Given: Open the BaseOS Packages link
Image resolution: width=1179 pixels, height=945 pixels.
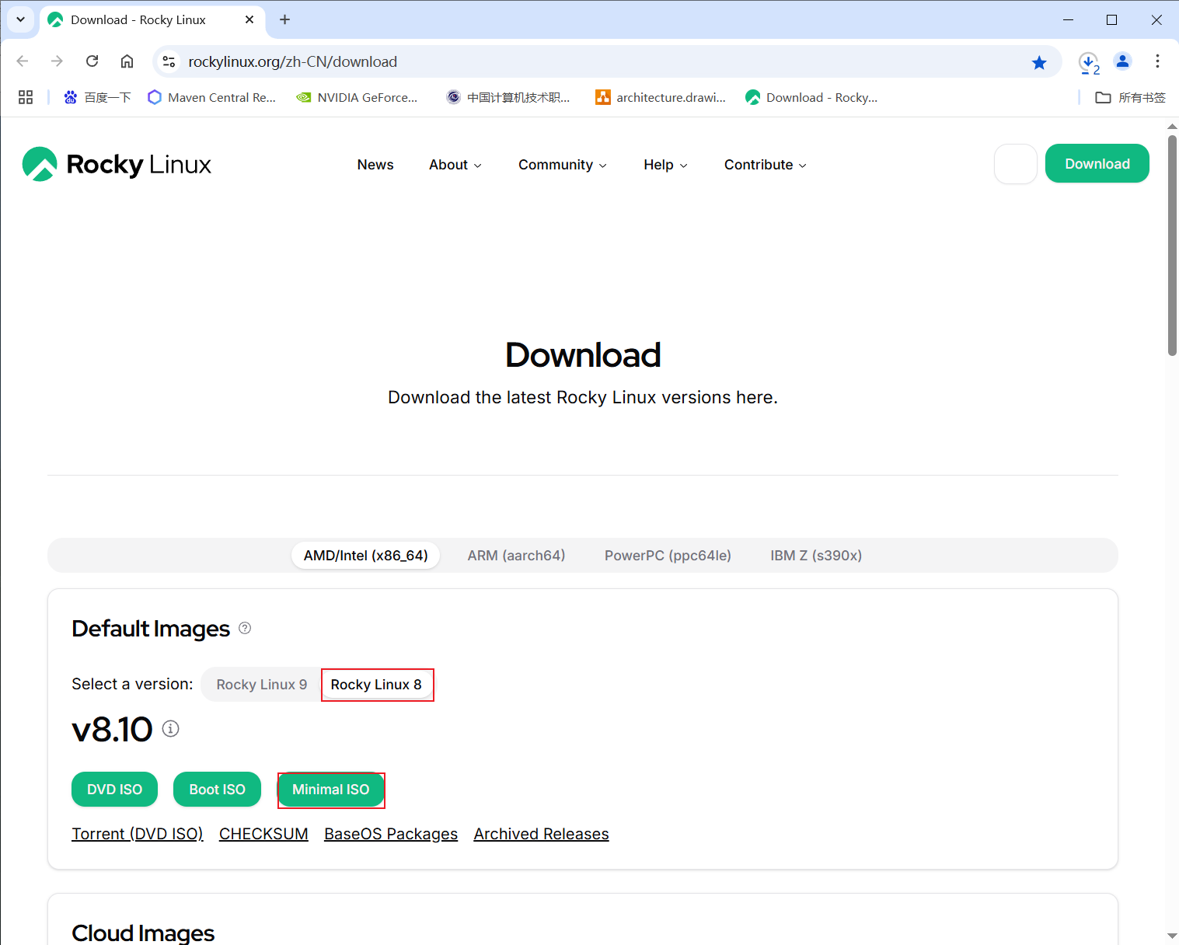Looking at the screenshot, I should [391, 834].
